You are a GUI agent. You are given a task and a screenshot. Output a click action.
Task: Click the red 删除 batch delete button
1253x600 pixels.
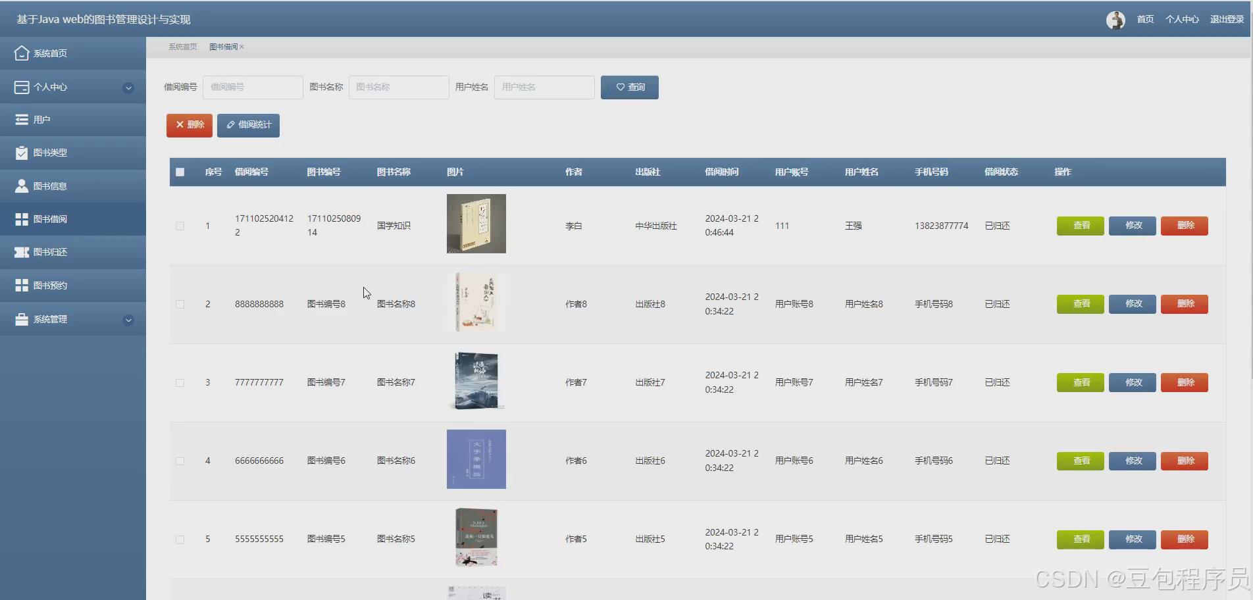tap(190, 125)
